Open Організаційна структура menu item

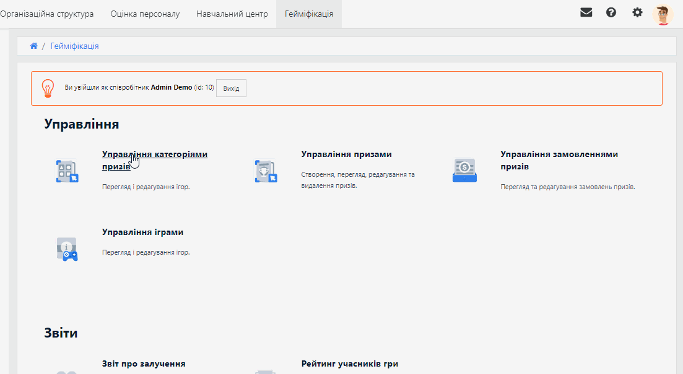(x=46, y=14)
